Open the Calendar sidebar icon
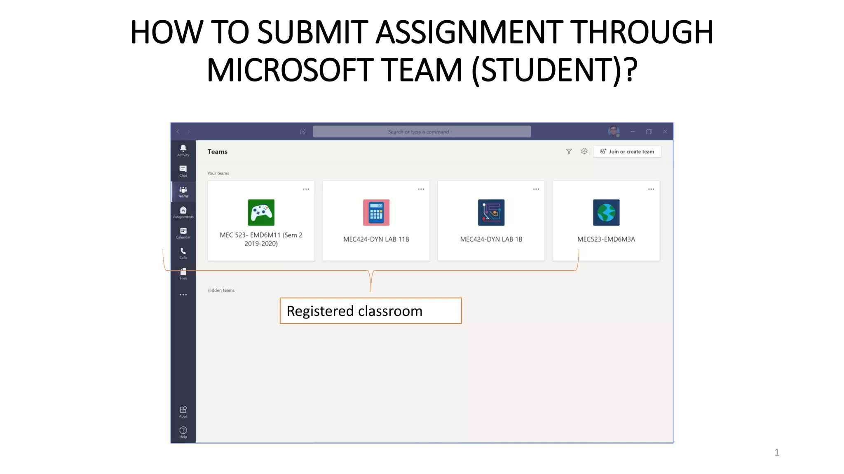Image resolution: width=844 pixels, height=474 pixels. (183, 233)
